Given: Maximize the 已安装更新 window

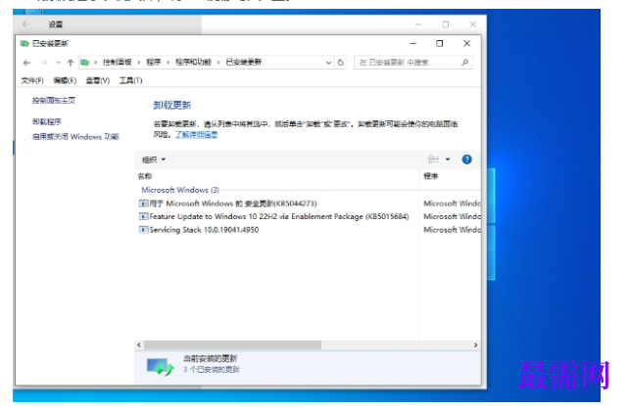Looking at the screenshot, I should [439, 43].
